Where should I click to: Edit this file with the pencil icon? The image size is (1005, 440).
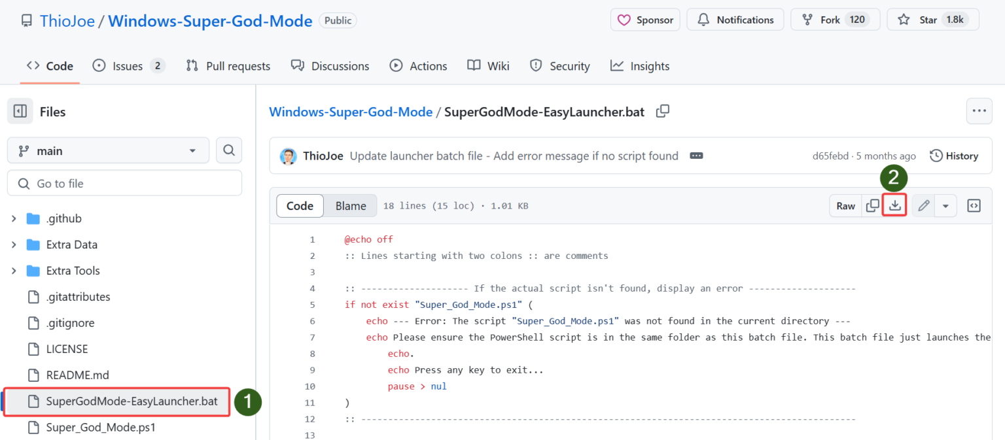click(x=923, y=205)
